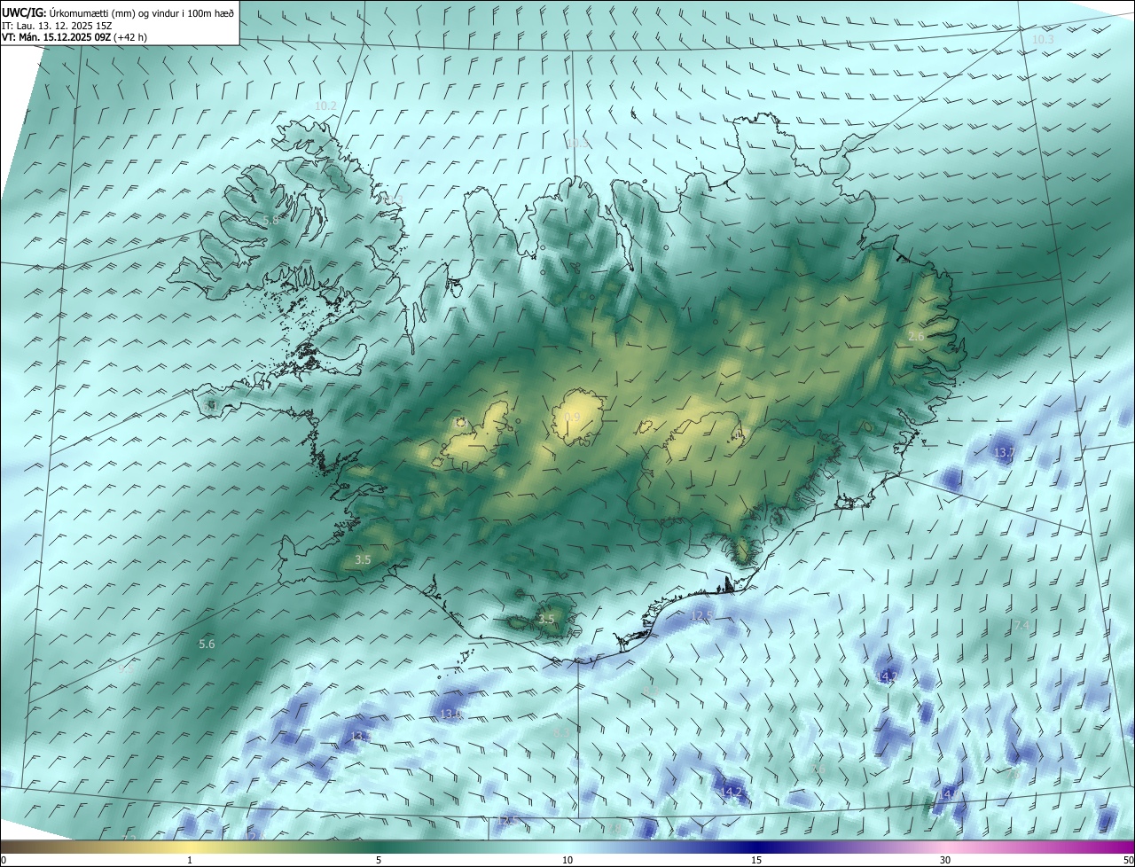Click the '15' tick on the color scale
The width and height of the screenshot is (1135, 867).
[756, 860]
